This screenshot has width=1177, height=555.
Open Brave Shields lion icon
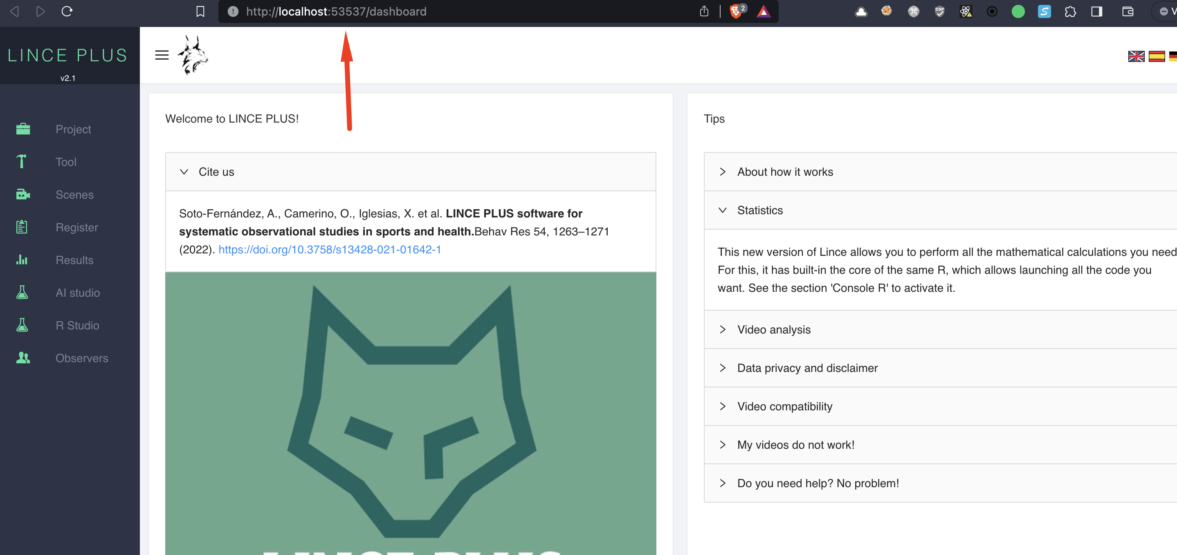737,11
